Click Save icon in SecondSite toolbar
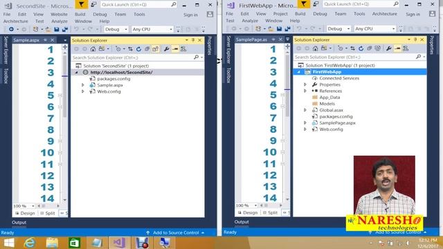This screenshot has width=443, height=249. click(57, 29)
